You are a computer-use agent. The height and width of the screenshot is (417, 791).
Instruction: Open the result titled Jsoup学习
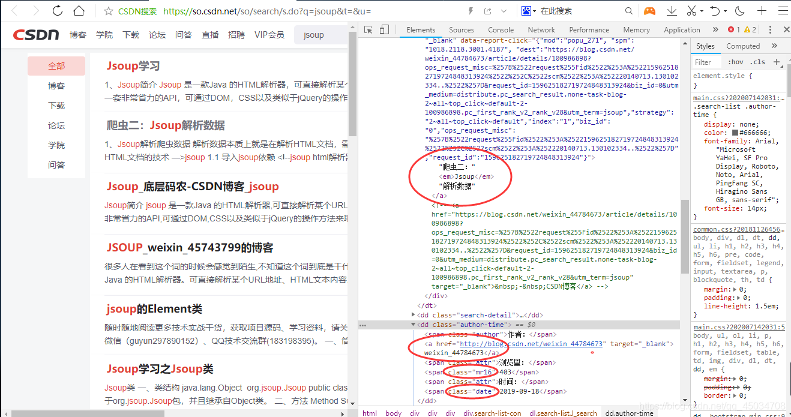point(133,66)
